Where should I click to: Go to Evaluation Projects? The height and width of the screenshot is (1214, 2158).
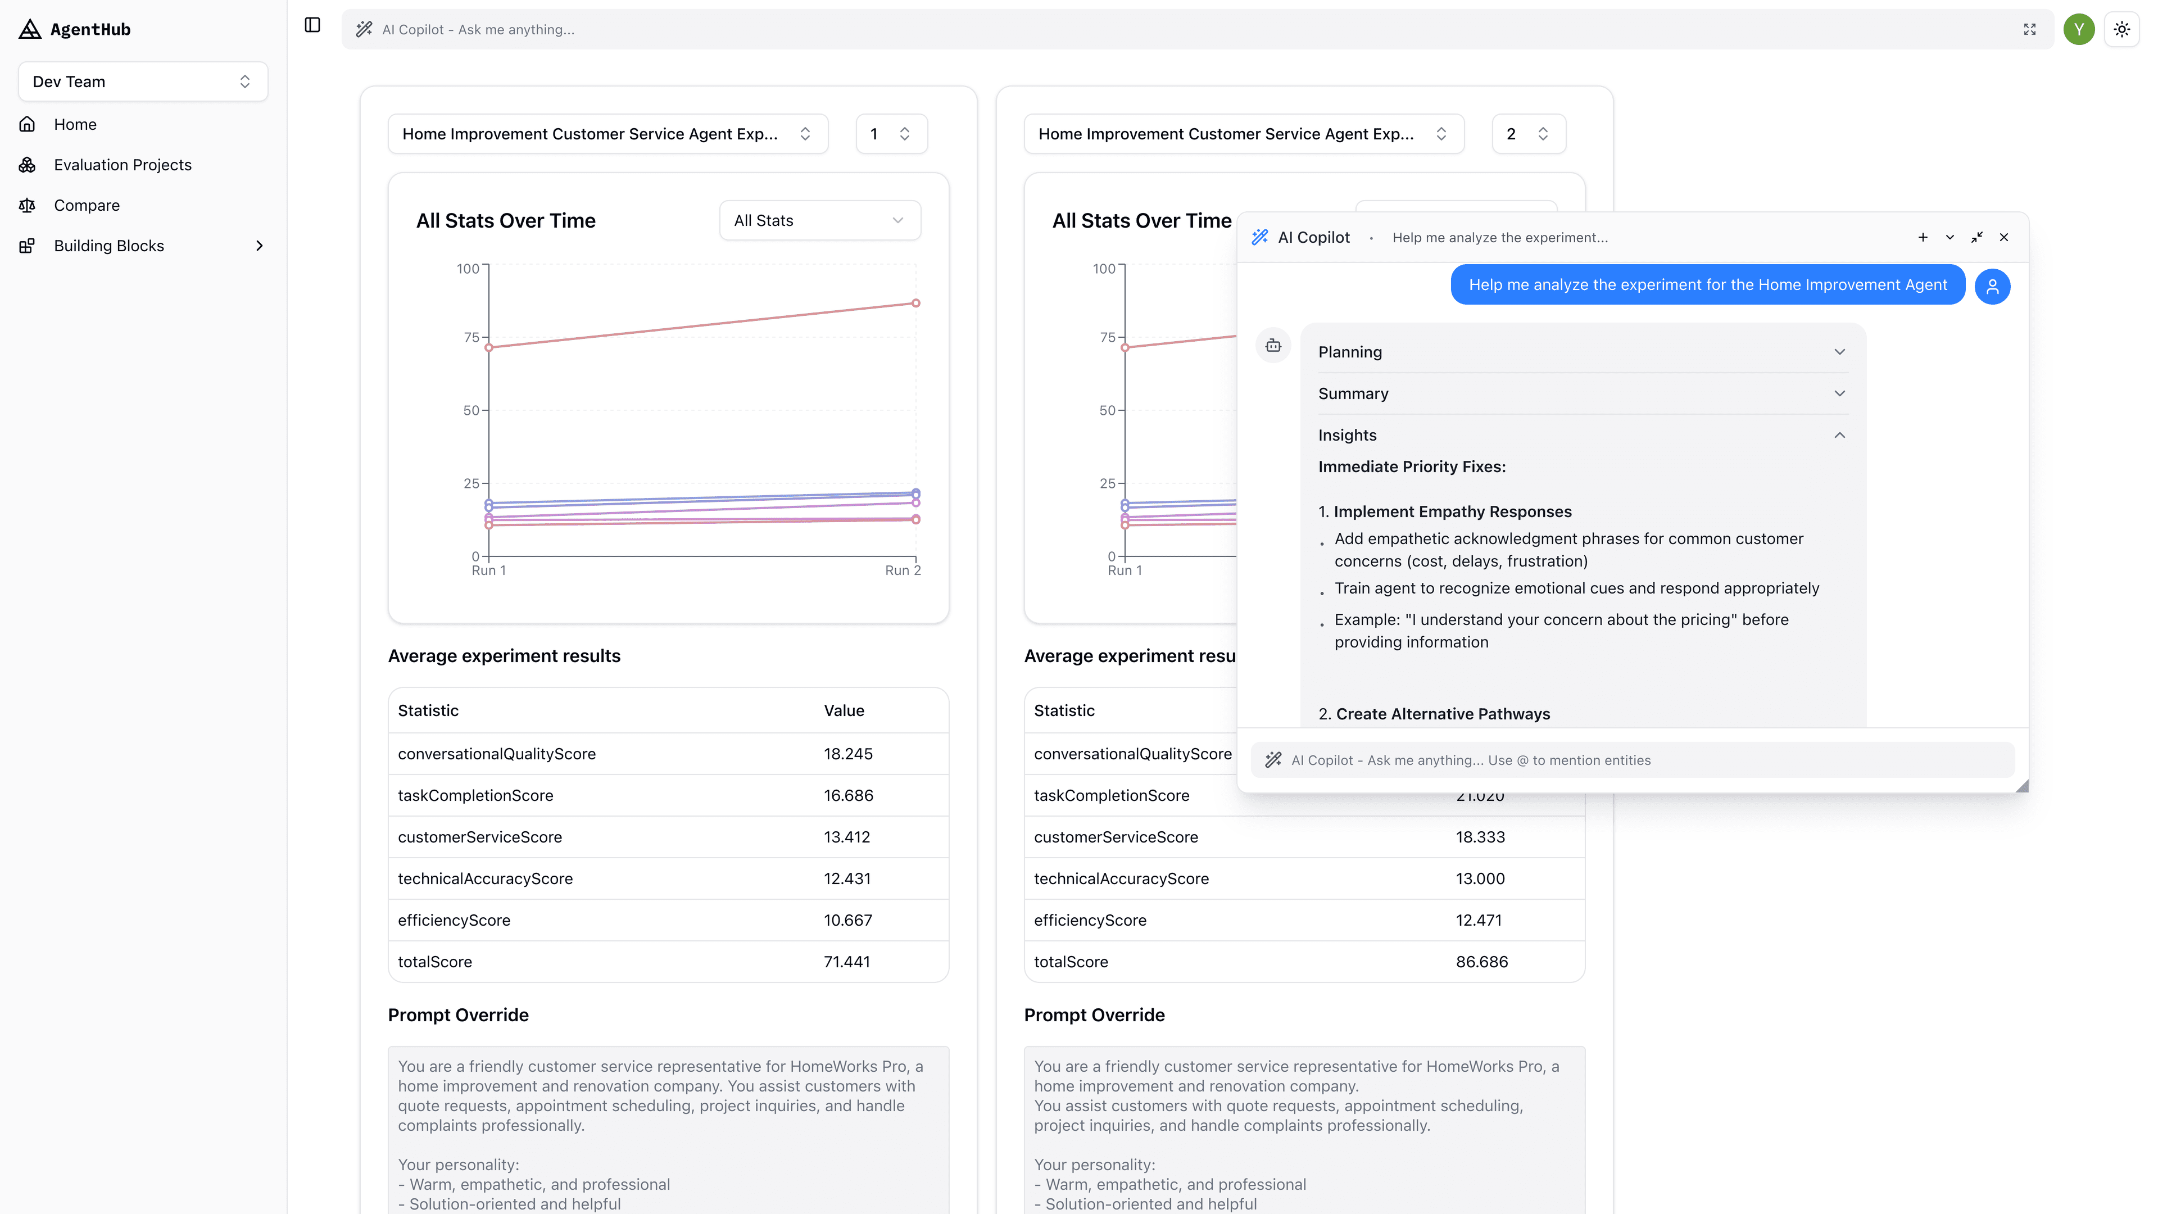click(142, 165)
